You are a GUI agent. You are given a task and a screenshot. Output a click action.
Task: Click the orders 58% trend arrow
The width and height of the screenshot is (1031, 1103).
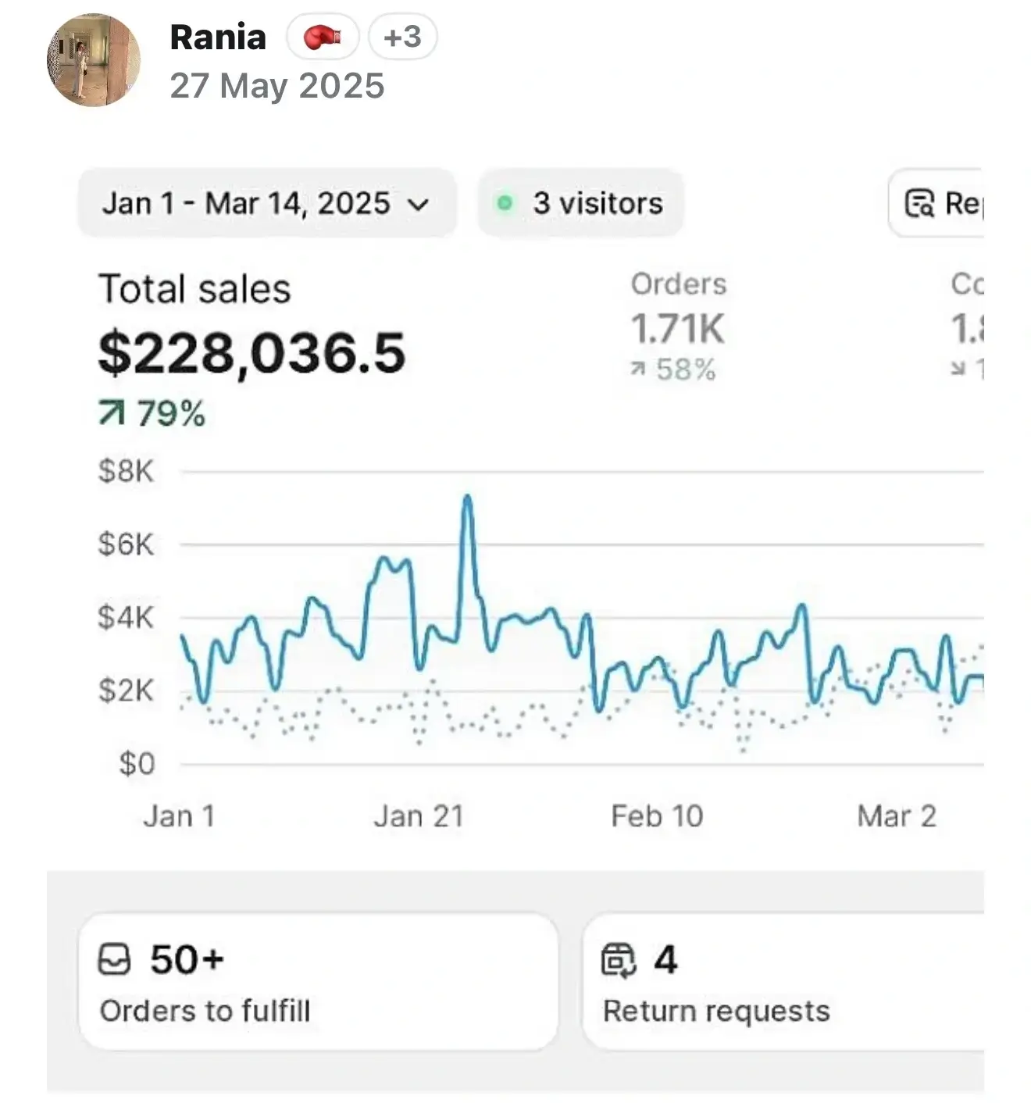(639, 369)
